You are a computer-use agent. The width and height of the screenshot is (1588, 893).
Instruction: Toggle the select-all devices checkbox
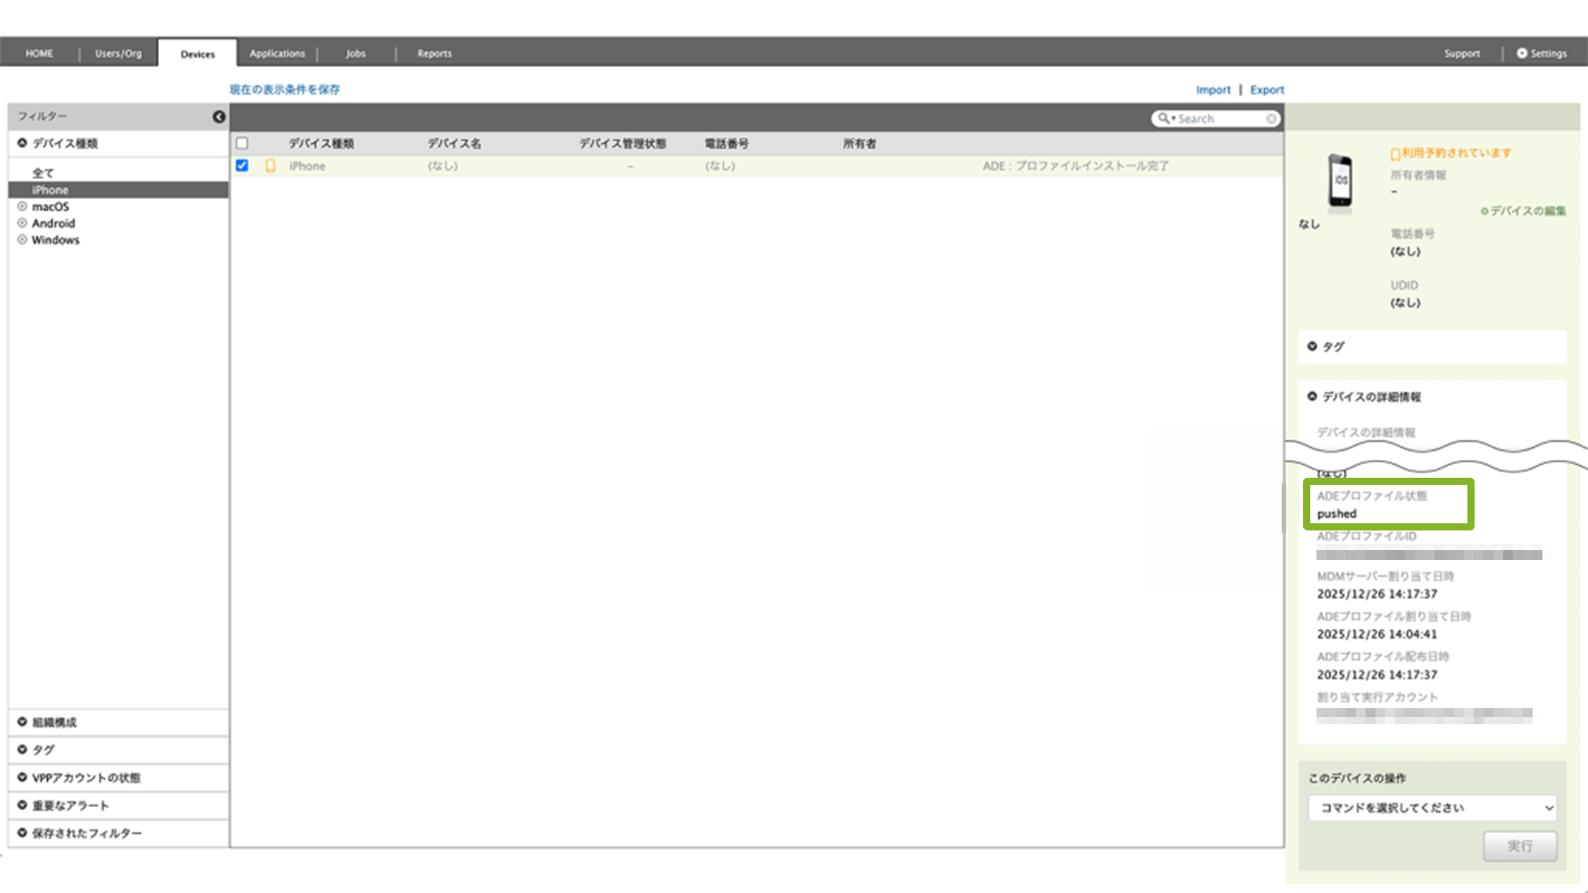(x=242, y=143)
